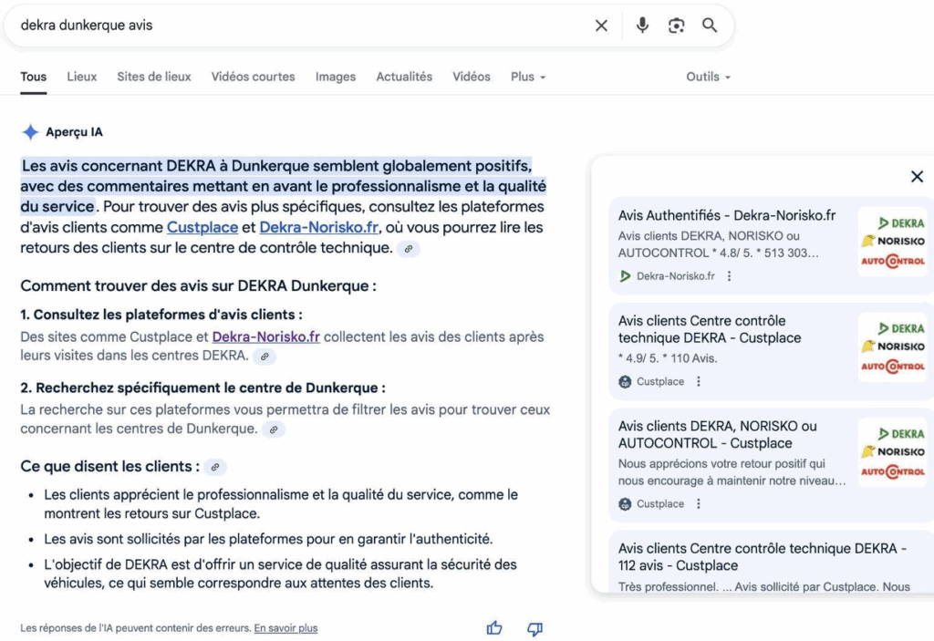This screenshot has height=641, width=934.
Task: Give thumbs up to AI overview
Action: click(x=494, y=628)
